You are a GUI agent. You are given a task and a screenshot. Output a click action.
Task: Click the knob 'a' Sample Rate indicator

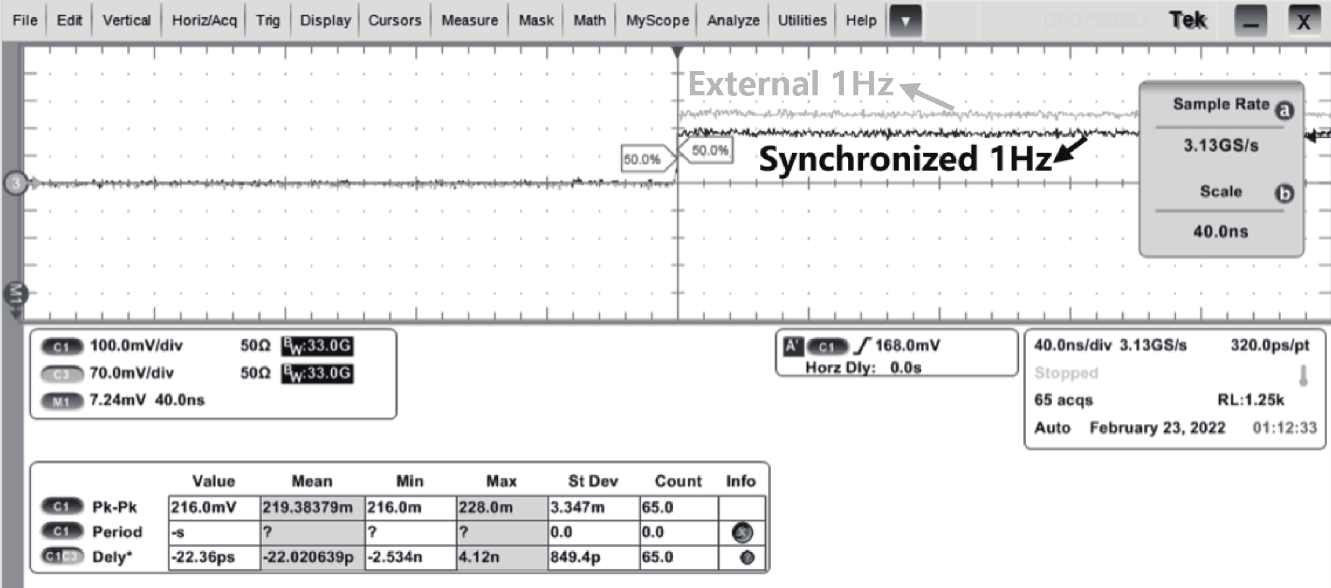point(1285,111)
